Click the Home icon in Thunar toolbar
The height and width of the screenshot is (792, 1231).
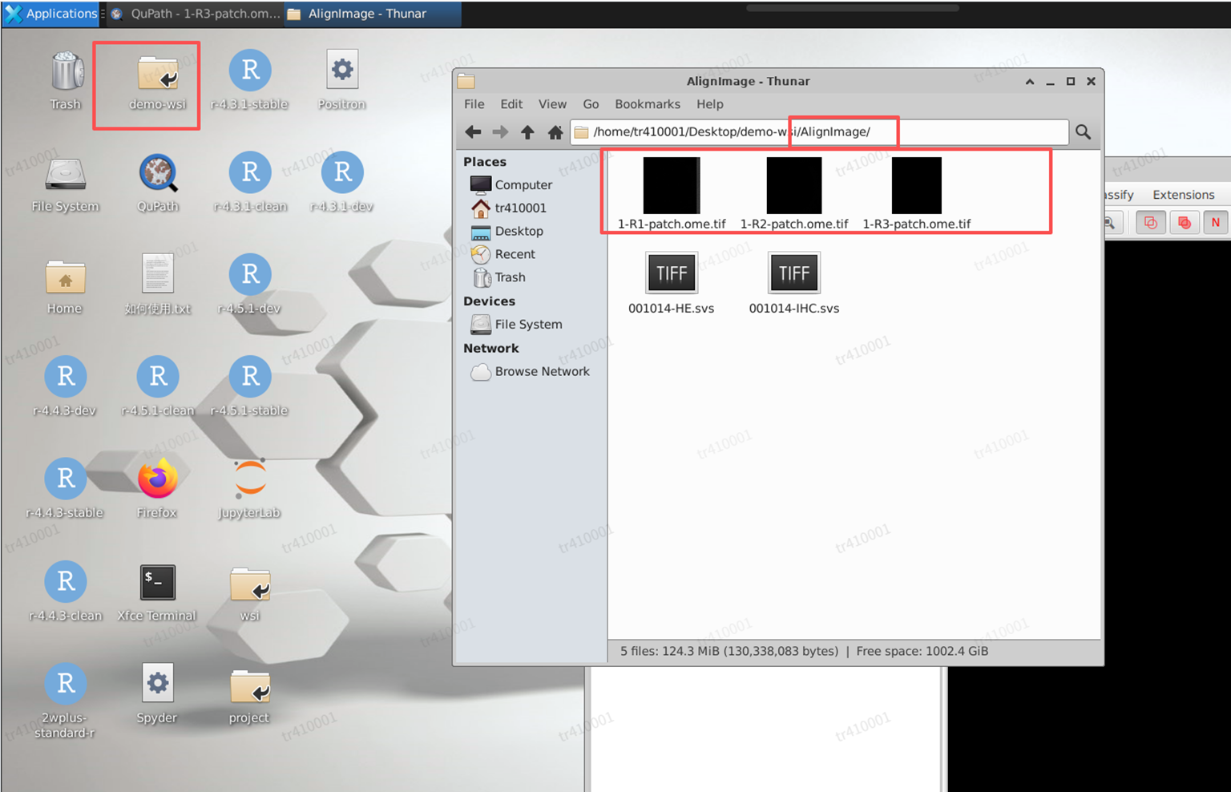[x=555, y=132]
